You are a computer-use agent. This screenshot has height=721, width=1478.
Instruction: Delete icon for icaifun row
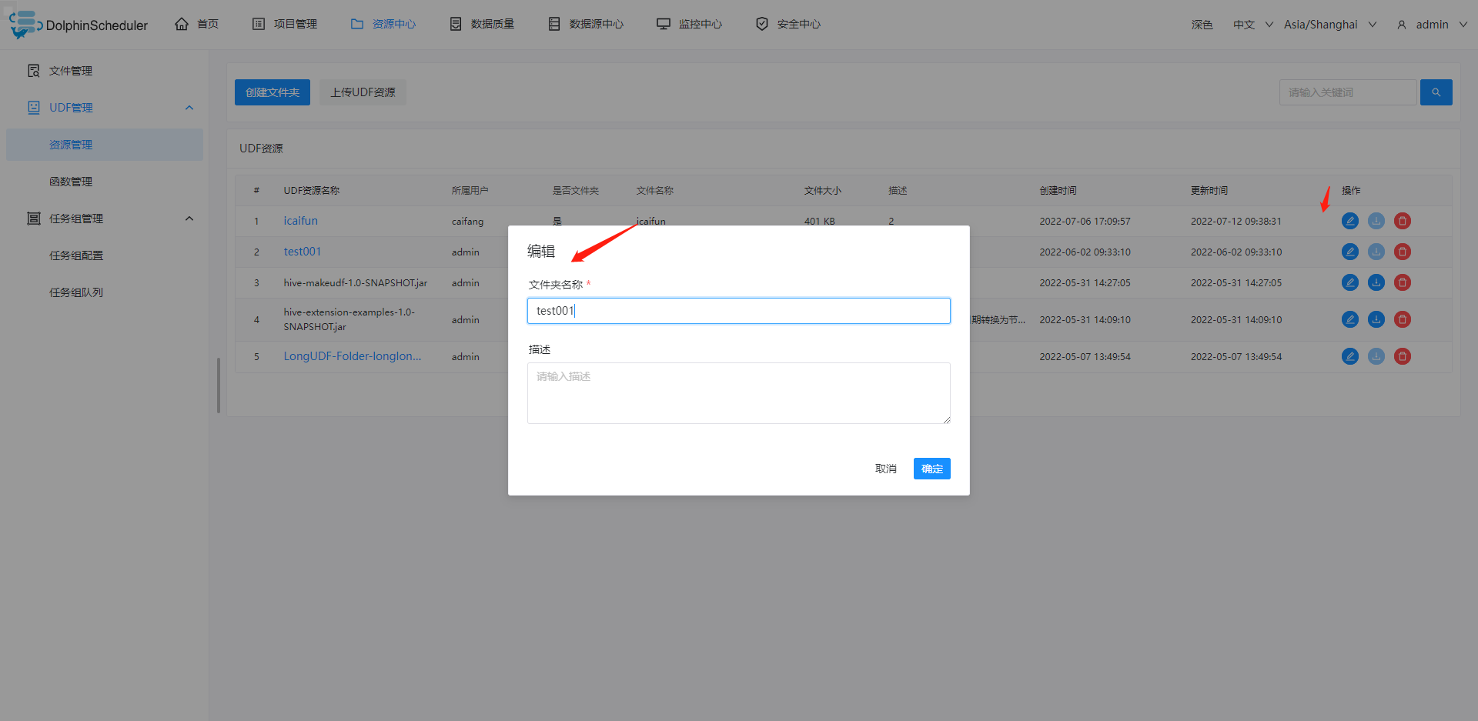(x=1403, y=221)
